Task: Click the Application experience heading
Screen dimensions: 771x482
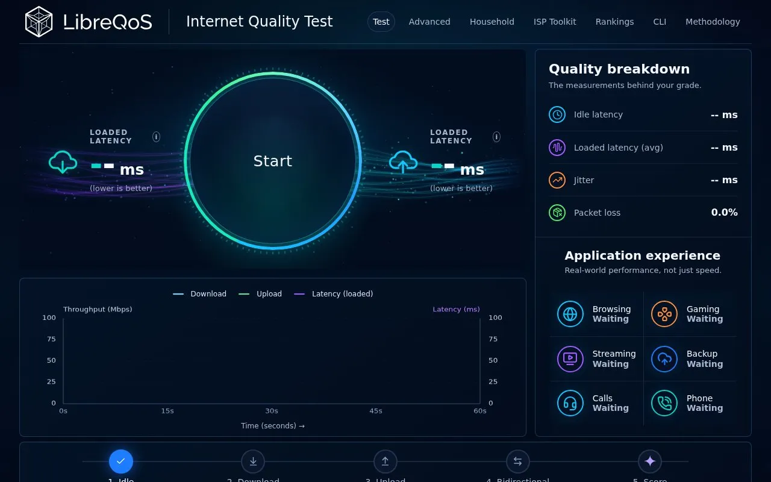Action: tap(643, 255)
